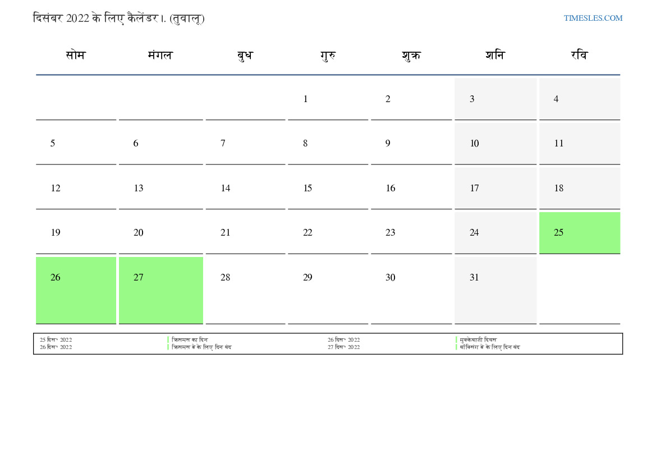The image size is (656, 464).
Task: Open the TIMESLES.COM link
Action: click(593, 18)
